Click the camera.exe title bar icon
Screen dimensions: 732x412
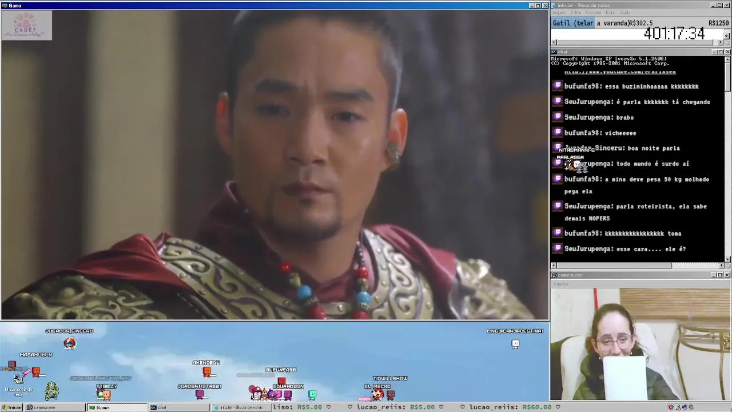click(x=554, y=275)
